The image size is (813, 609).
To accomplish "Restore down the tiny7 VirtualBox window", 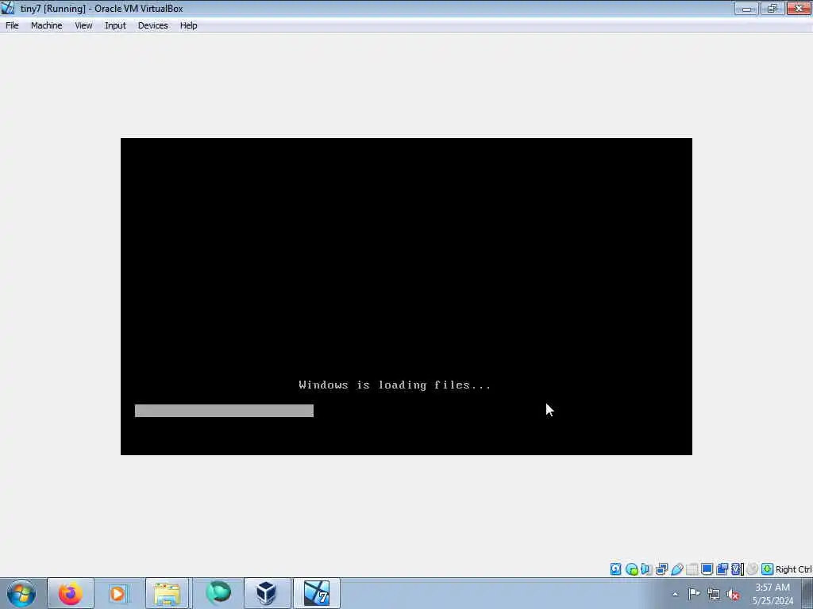I will [x=773, y=8].
